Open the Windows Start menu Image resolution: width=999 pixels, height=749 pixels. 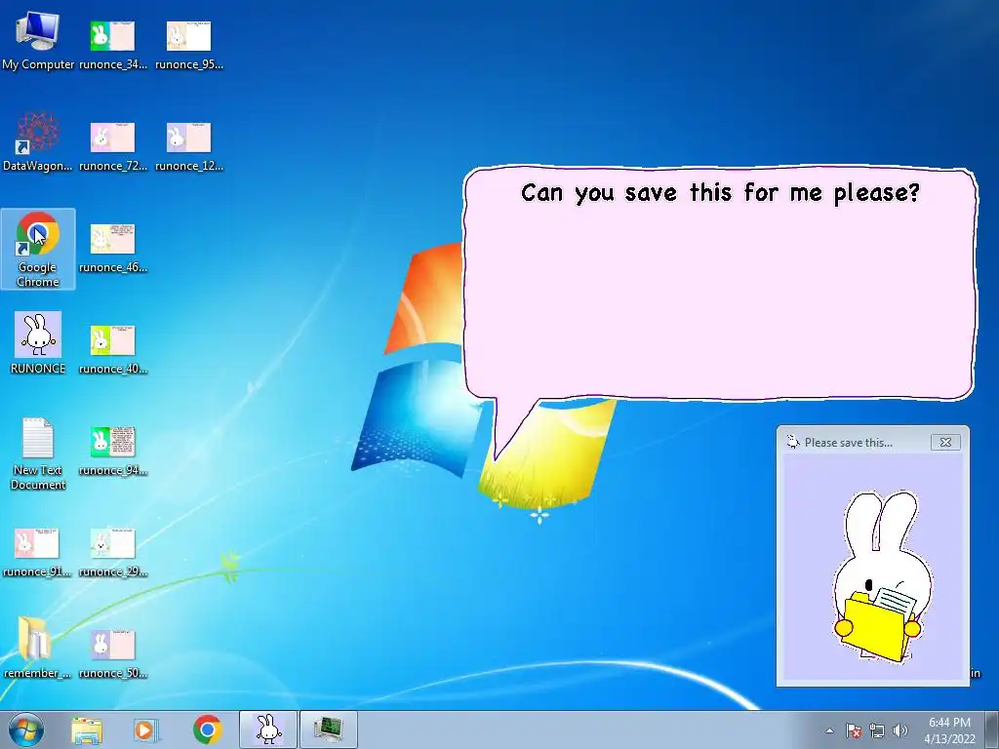(26, 729)
